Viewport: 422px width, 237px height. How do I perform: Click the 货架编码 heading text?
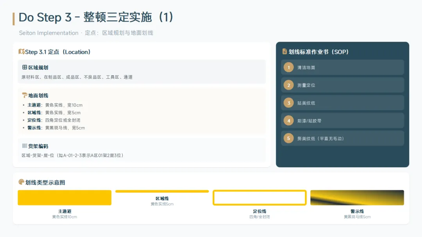coord(38,146)
